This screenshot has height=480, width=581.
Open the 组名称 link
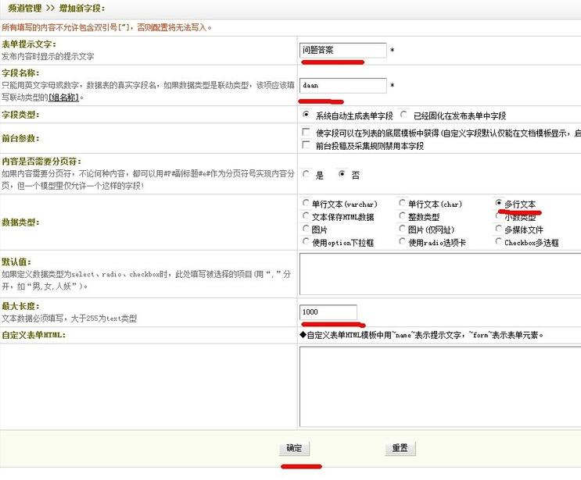64,98
